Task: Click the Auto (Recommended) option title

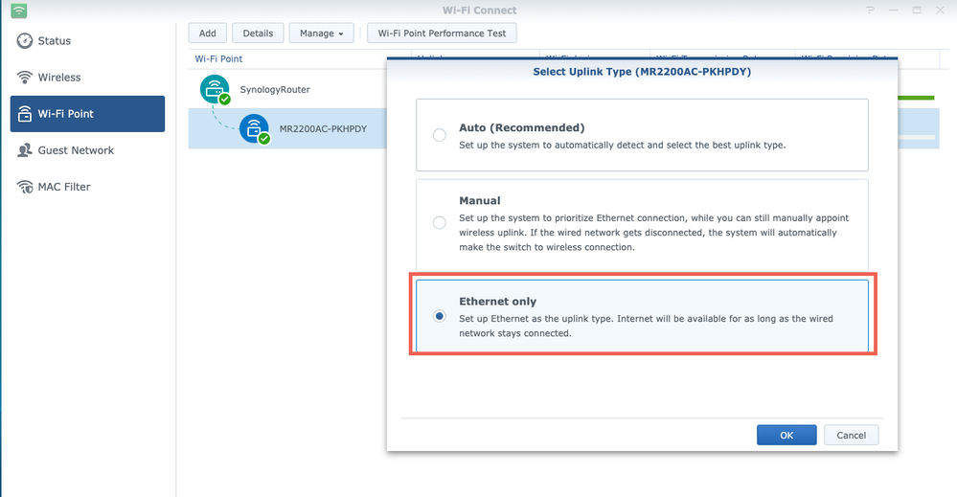Action: click(522, 127)
